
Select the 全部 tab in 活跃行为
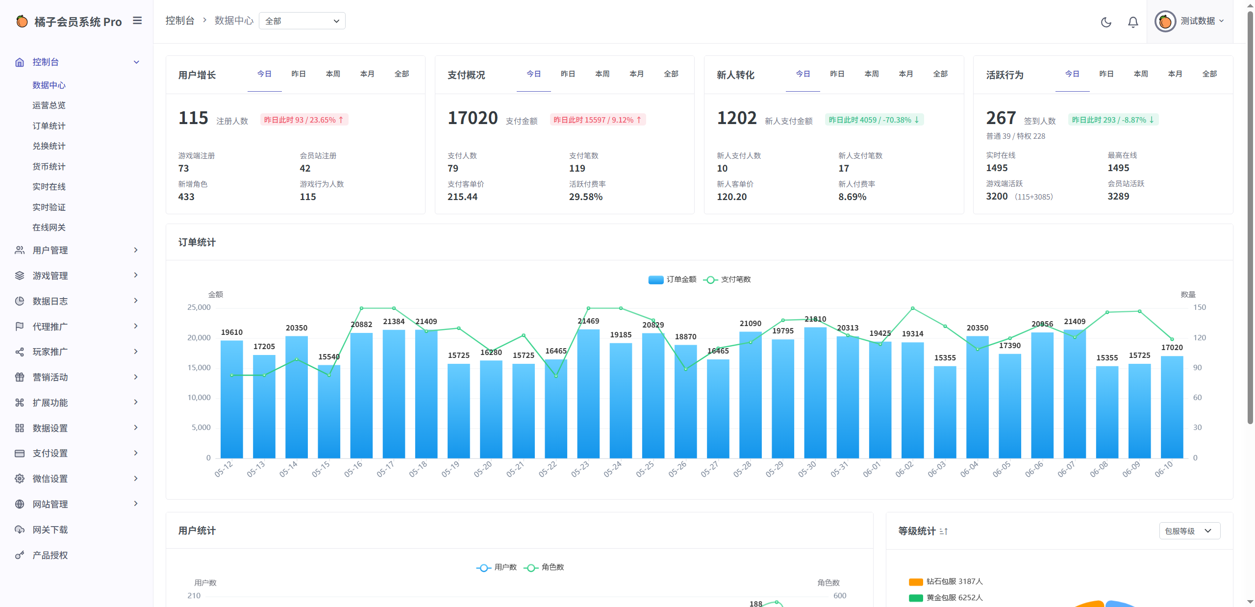pyautogui.click(x=1209, y=74)
